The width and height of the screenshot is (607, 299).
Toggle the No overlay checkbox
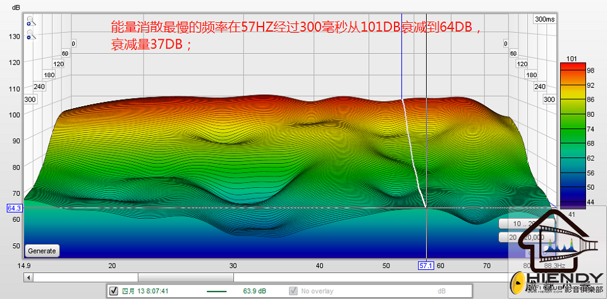tap(294, 291)
